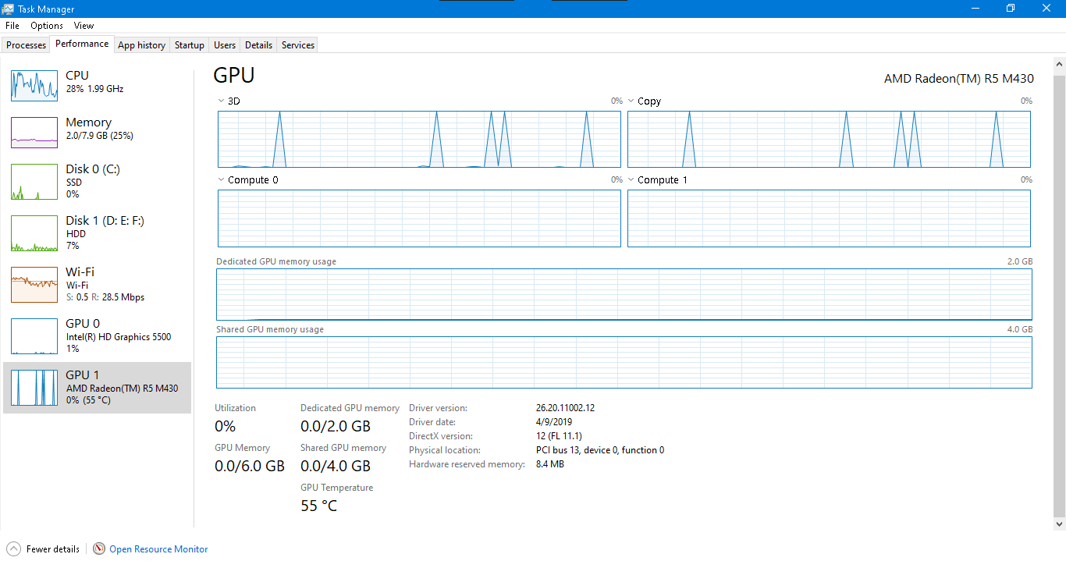1066x568 pixels.
Task: Click the Resource Monitor gauge icon
Action: pyautogui.click(x=99, y=548)
